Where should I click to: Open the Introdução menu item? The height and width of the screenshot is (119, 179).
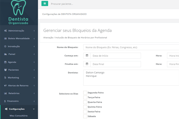point(19,47)
